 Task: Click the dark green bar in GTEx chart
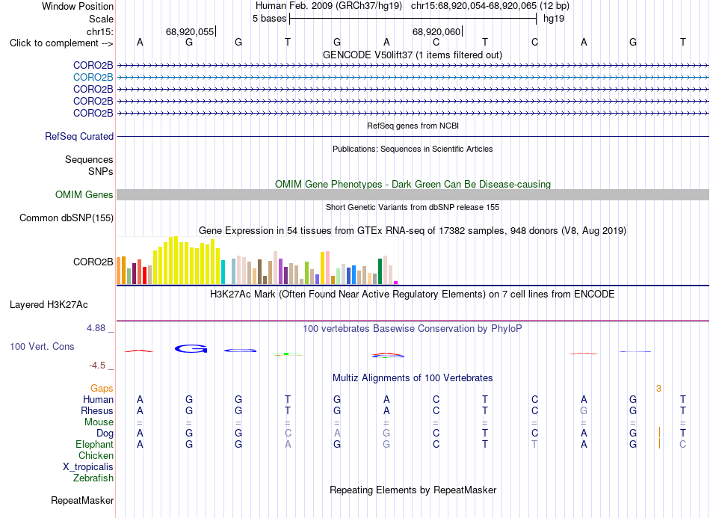coord(380,271)
